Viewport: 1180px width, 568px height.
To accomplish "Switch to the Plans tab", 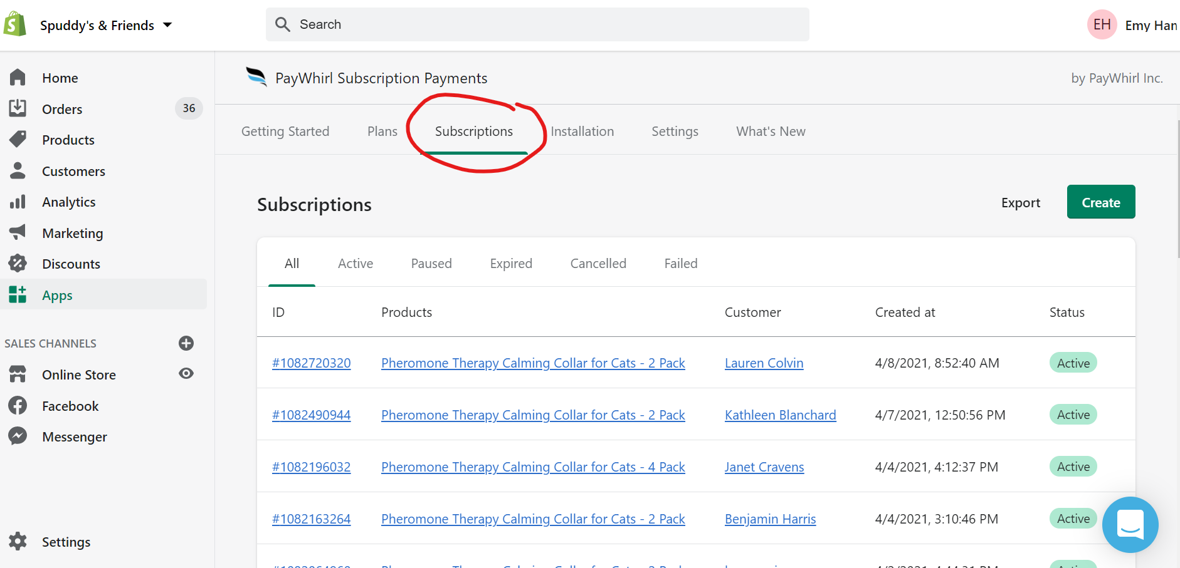I will coord(382,132).
